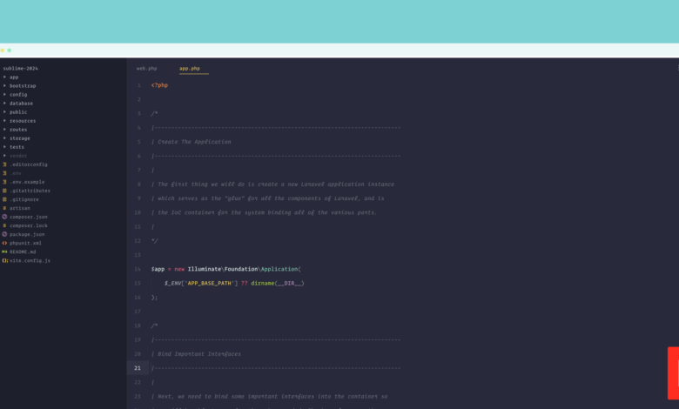Open composer.json from the sidebar
Image resolution: width=679 pixels, height=409 pixels.
[x=29, y=217]
